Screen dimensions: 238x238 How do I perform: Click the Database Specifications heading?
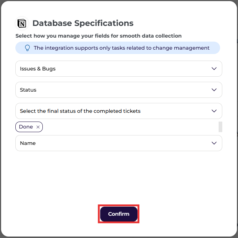coord(83,23)
